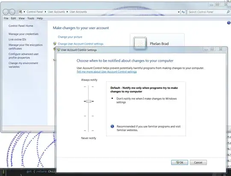Click the blue info icon near Recommended text
The height and width of the screenshot is (176, 231).
[x=112, y=126]
